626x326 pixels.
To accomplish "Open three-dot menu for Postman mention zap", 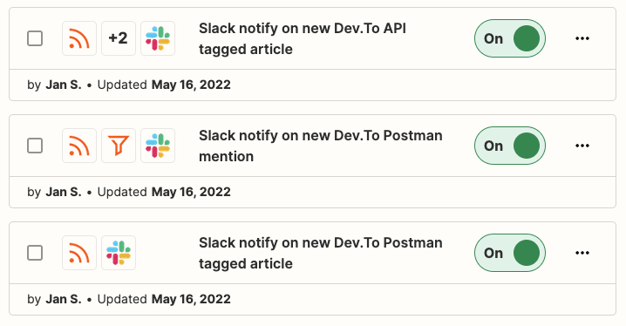I will pyautogui.click(x=582, y=146).
